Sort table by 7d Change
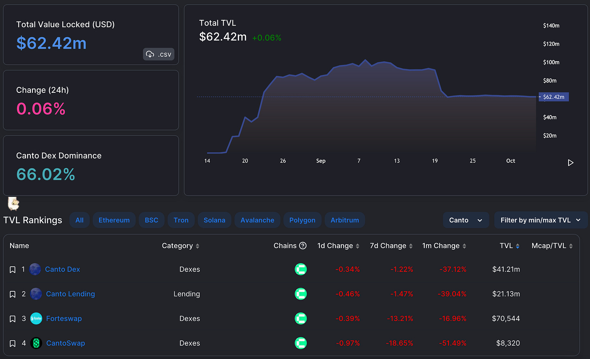The height and width of the screenshot is (359, 590). point(391,246)
